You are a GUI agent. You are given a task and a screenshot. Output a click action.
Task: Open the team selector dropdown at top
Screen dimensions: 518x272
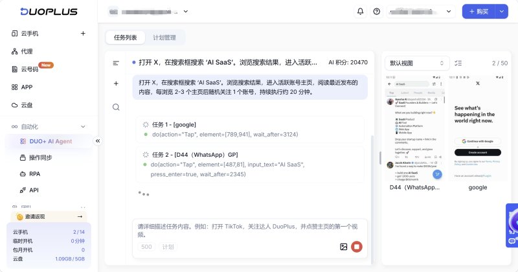tap(148, 12)
